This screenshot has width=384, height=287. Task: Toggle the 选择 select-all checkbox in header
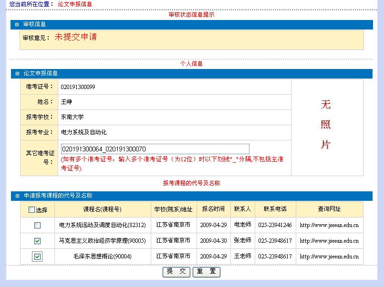32,209
